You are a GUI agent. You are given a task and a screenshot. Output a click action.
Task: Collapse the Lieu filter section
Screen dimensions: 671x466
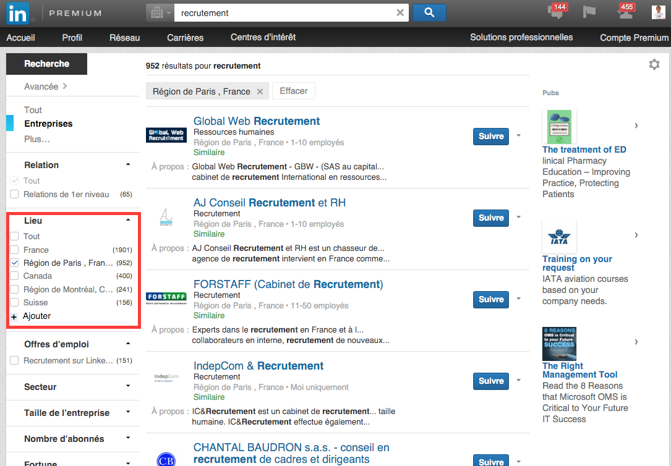[x=127, y=221]
